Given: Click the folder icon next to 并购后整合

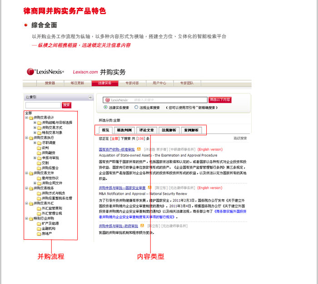Looking at the screenshot, I should click(39, 168).
